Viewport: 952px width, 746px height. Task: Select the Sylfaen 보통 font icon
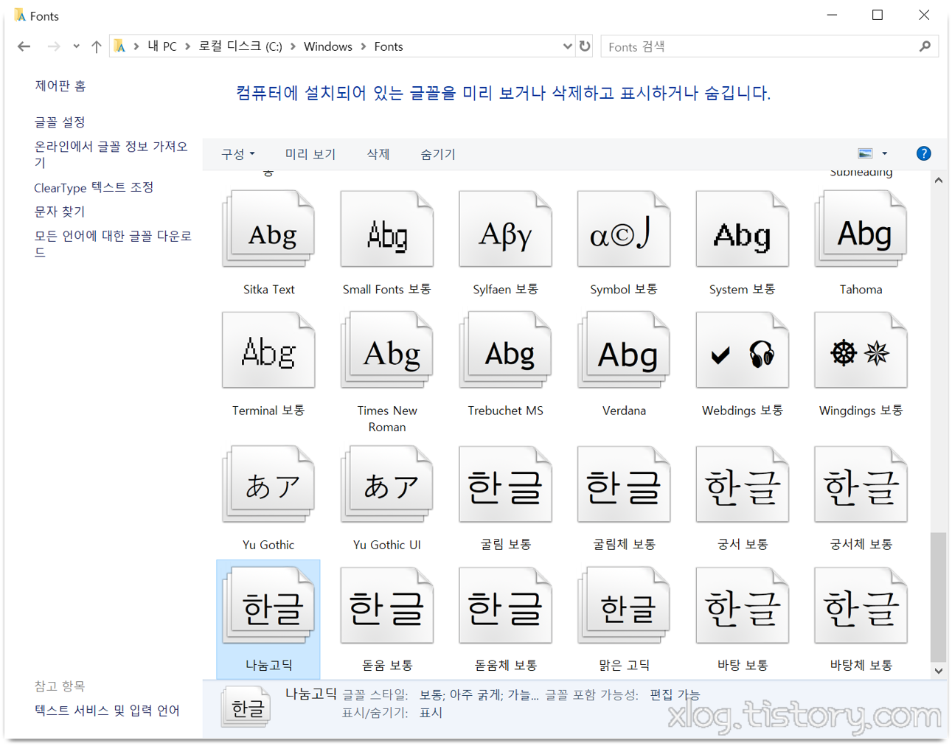point(505,229)
